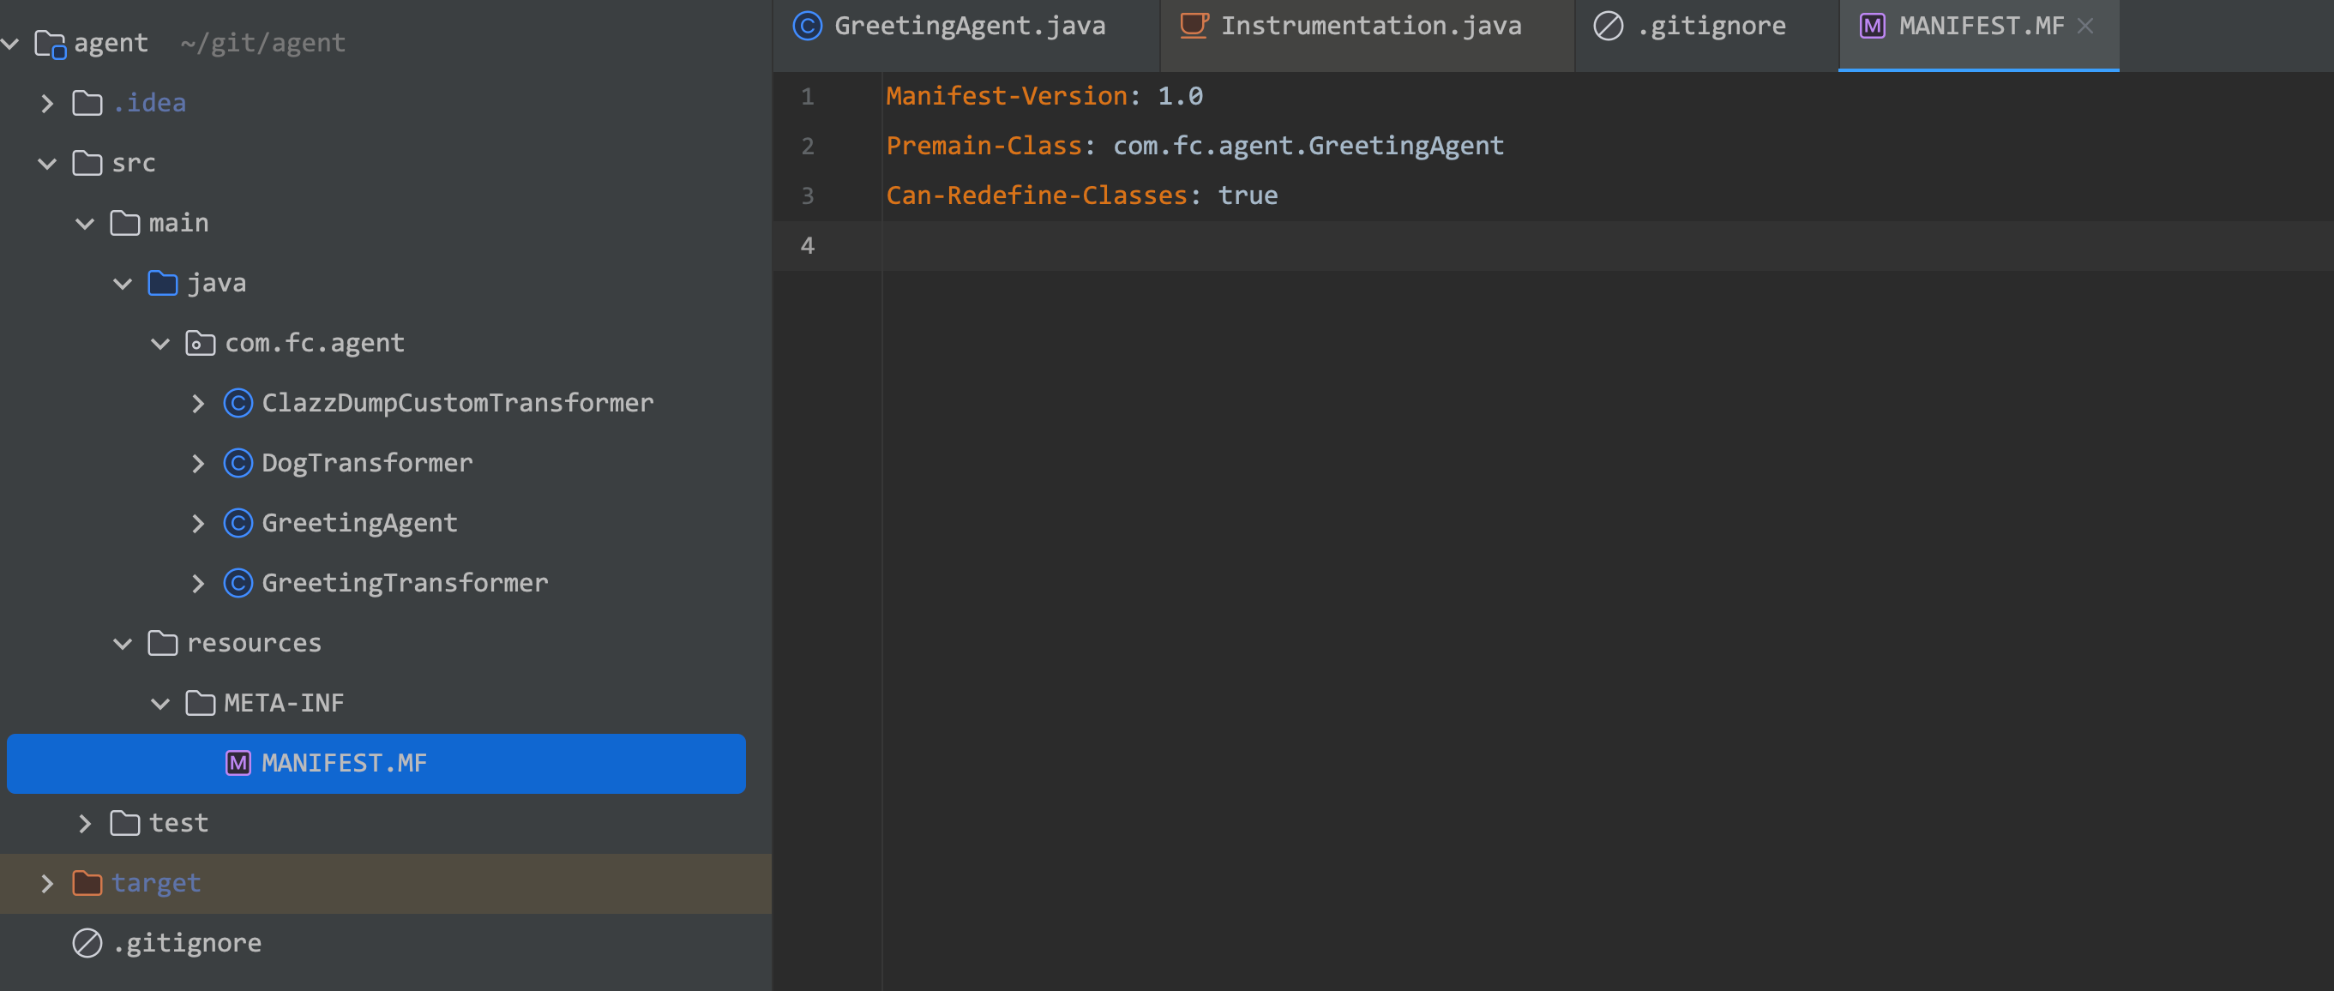Screen dimensions: 2334x991
Task: Switch to the Instrumentation.java tab
Action: coord(1369,34)
